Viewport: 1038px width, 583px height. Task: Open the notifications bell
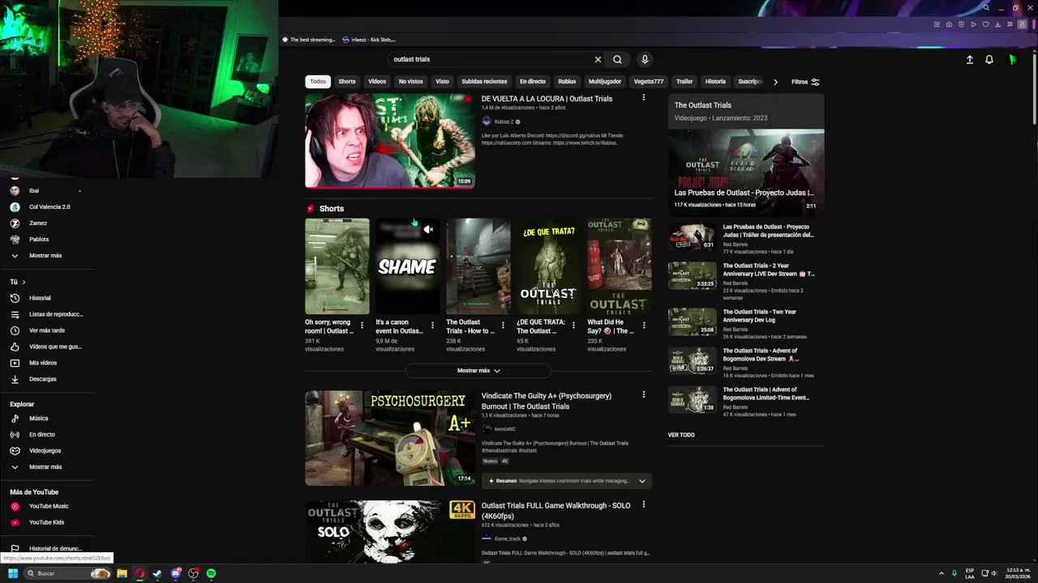989,60
